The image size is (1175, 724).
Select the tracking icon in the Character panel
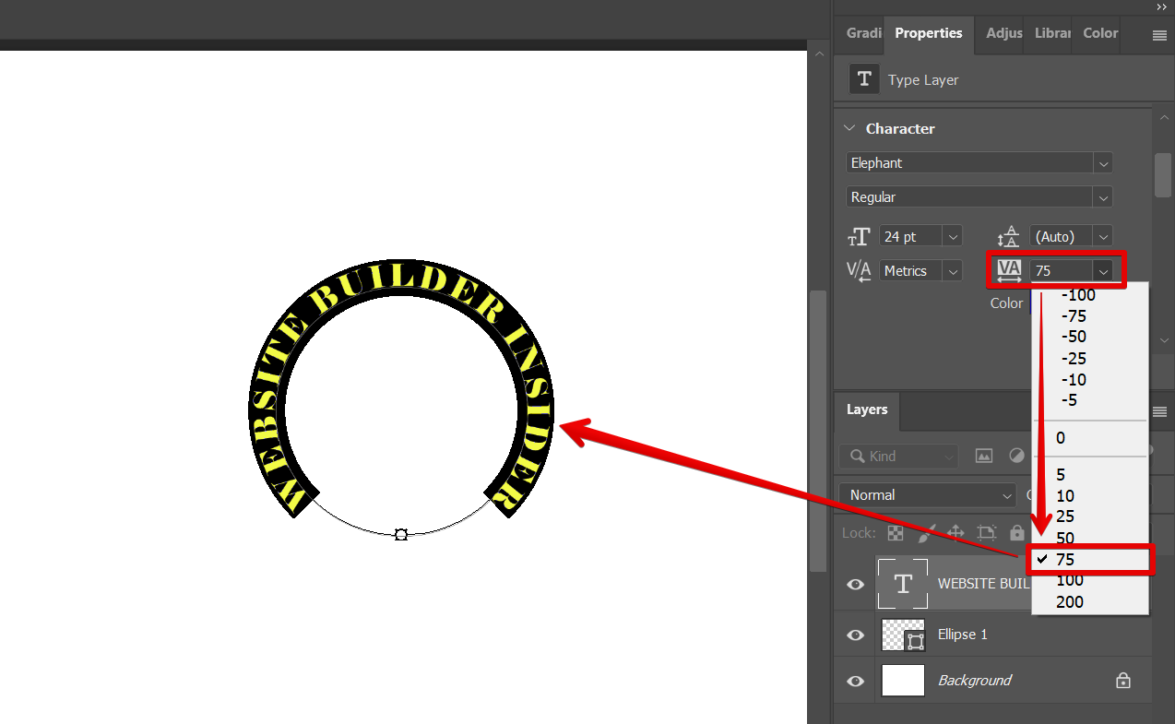1008,270
